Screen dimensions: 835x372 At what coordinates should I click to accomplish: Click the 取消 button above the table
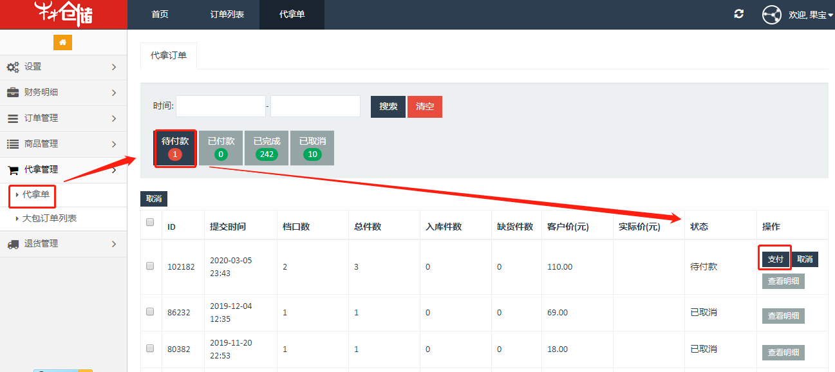click(x=154, y=199)
